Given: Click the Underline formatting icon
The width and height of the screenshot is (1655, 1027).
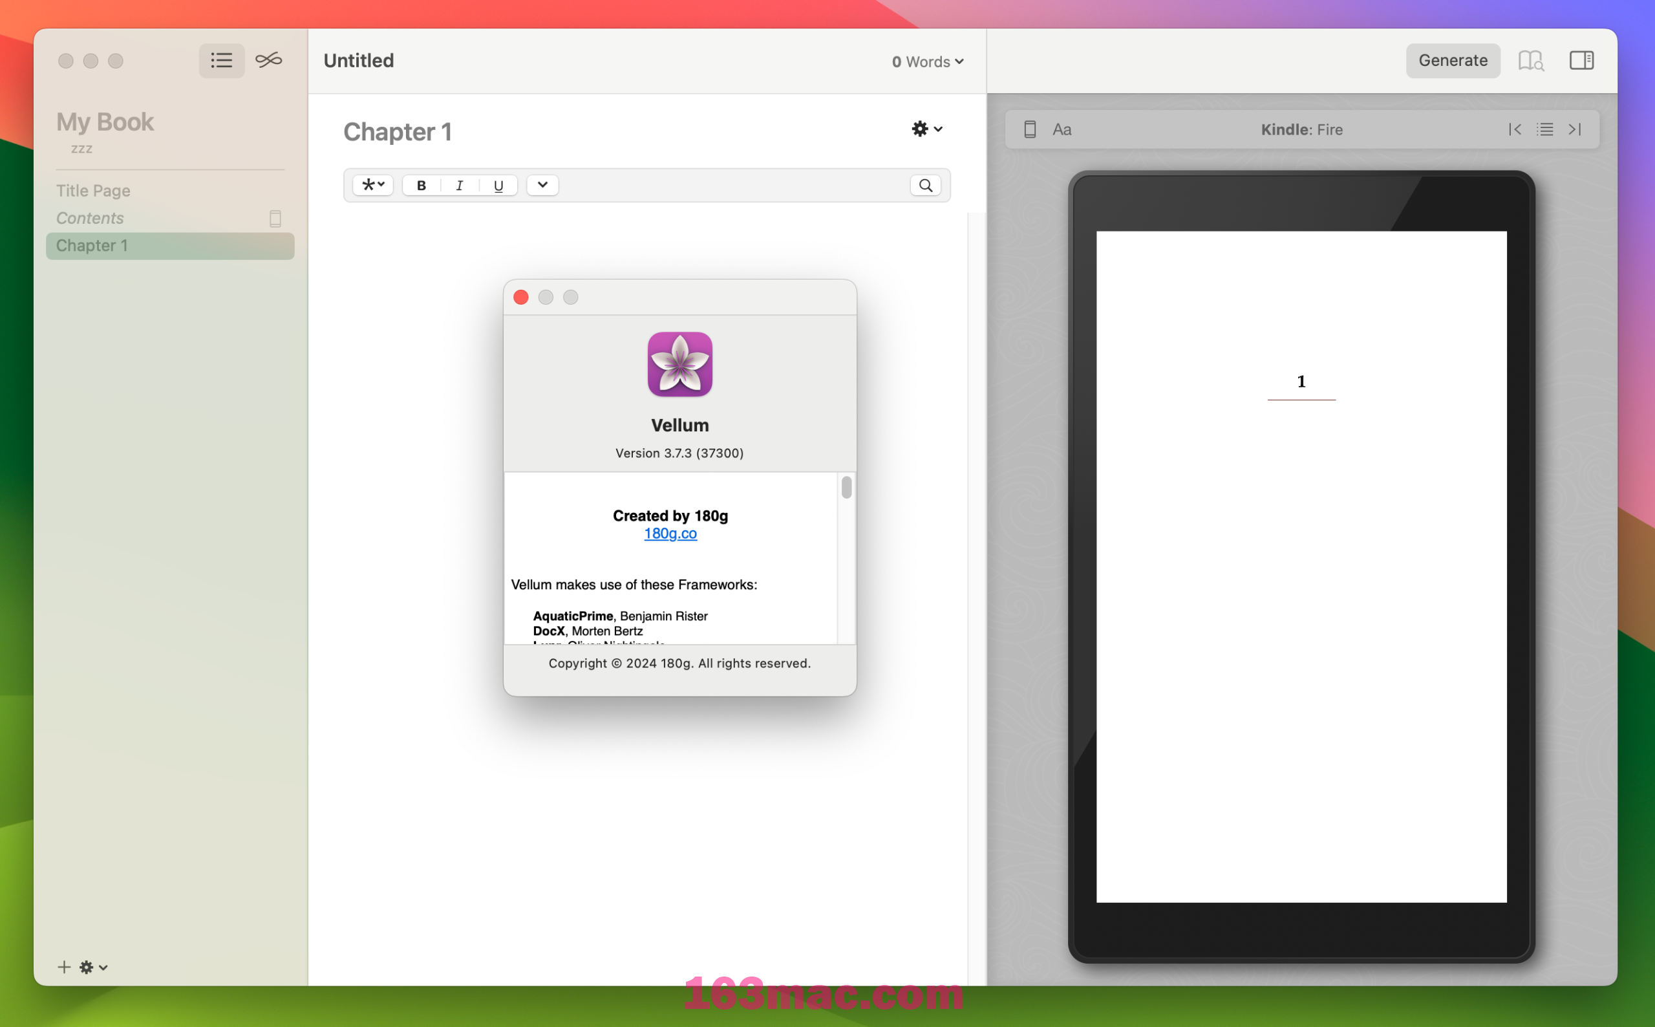Looking at the screenshot, I should [499, 186].
